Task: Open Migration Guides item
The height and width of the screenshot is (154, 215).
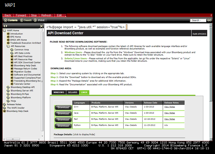Action: point(22,72)
